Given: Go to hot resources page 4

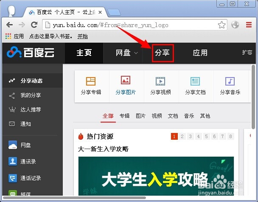Looking at the screenshot, I should click(199, 136).
